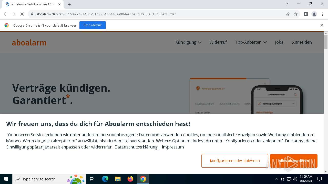Viewport: 328px width, 184px height.
Task: Open the Jobs page
Action: 279,42
